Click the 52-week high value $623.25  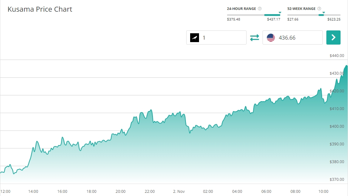(334, 19)
